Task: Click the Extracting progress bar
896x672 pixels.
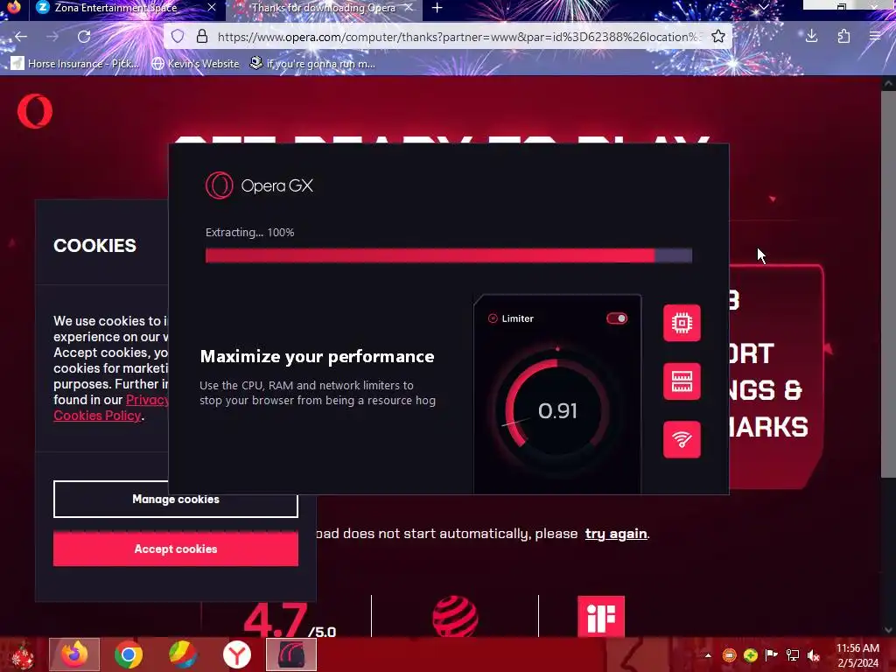Action: pos(449,255)
